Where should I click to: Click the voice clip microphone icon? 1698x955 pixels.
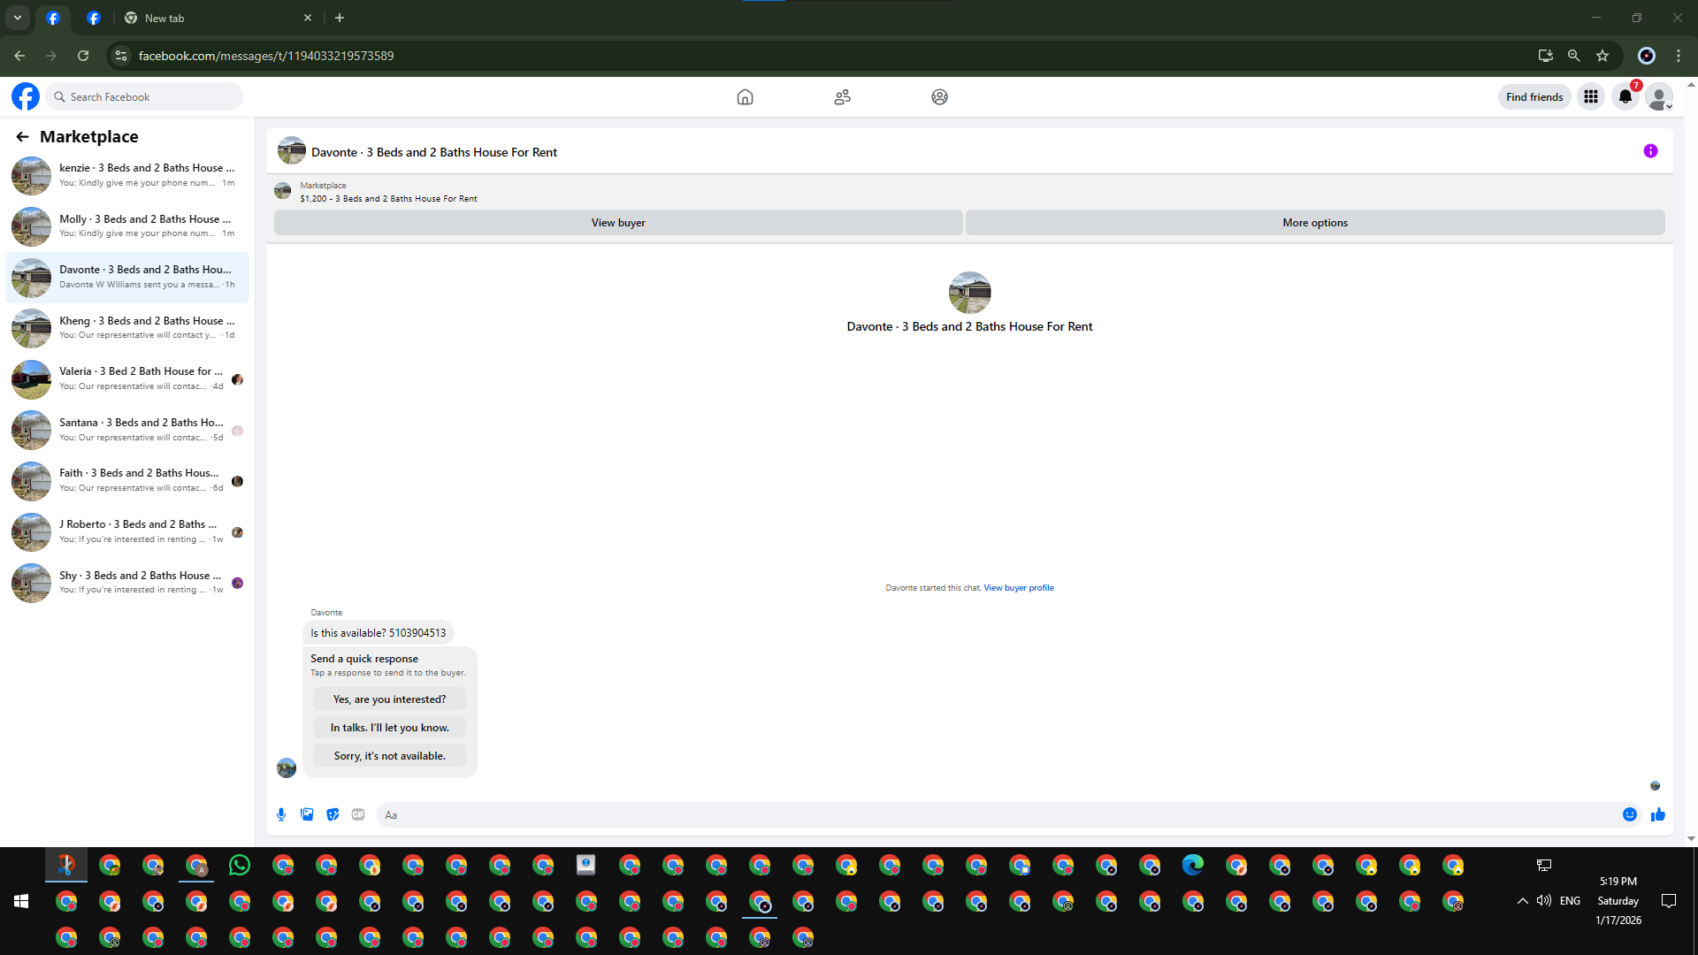point(281,814)
